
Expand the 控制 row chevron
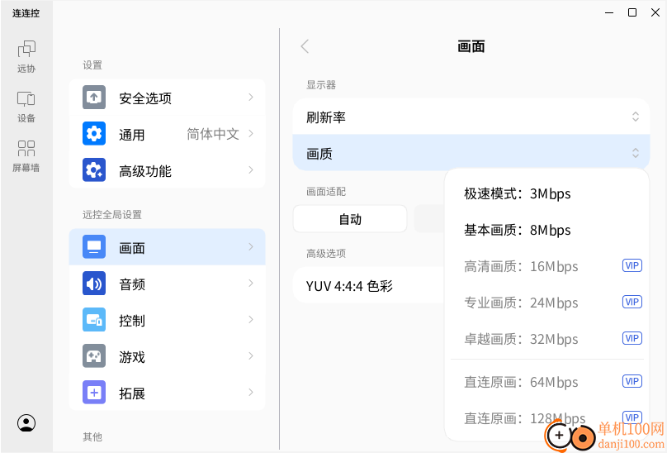[251, 320]
